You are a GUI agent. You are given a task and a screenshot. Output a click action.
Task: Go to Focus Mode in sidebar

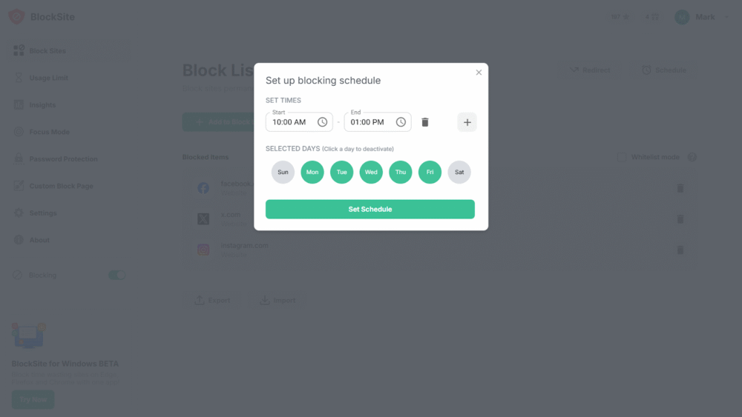pos(49,132)
